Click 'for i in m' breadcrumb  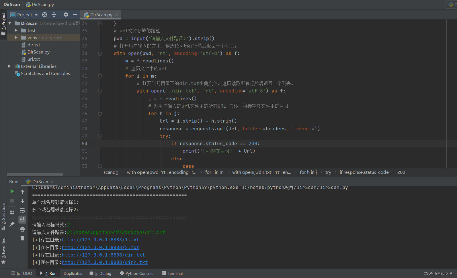pos(214,172)
